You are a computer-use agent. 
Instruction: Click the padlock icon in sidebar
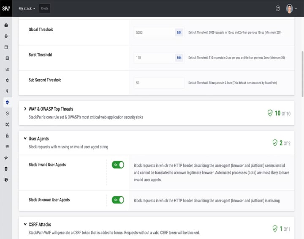(7, 135)
